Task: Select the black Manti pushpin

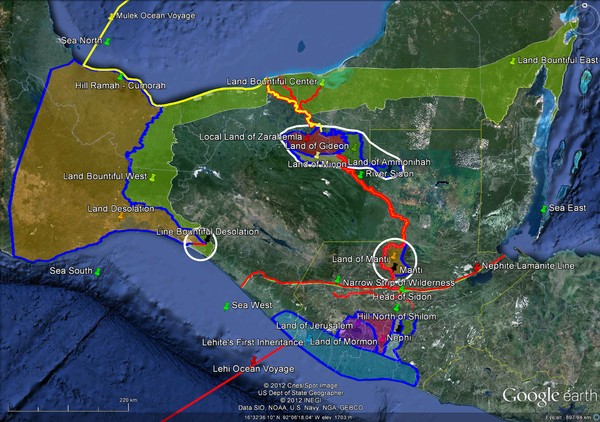Action: 394,267
